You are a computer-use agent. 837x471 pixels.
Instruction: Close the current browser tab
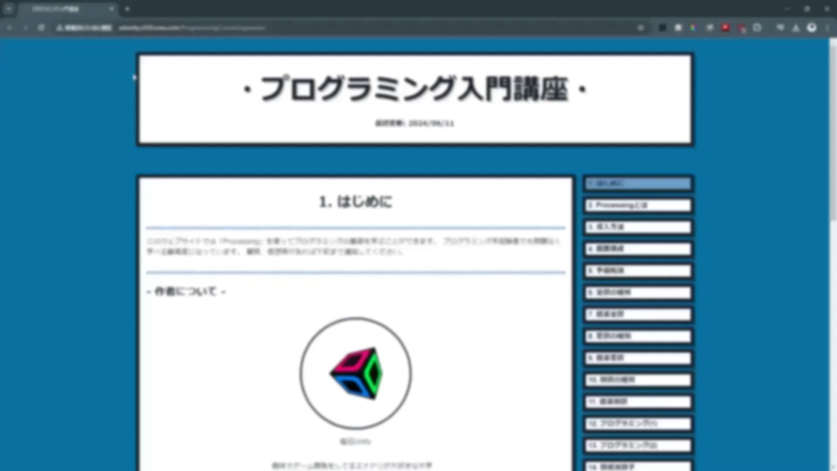(x=111, y=9)
